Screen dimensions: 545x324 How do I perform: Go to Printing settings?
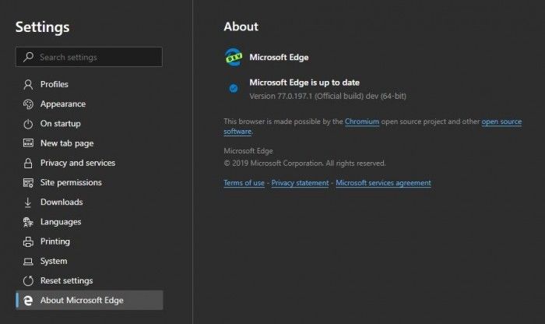(x=90, y=241)
